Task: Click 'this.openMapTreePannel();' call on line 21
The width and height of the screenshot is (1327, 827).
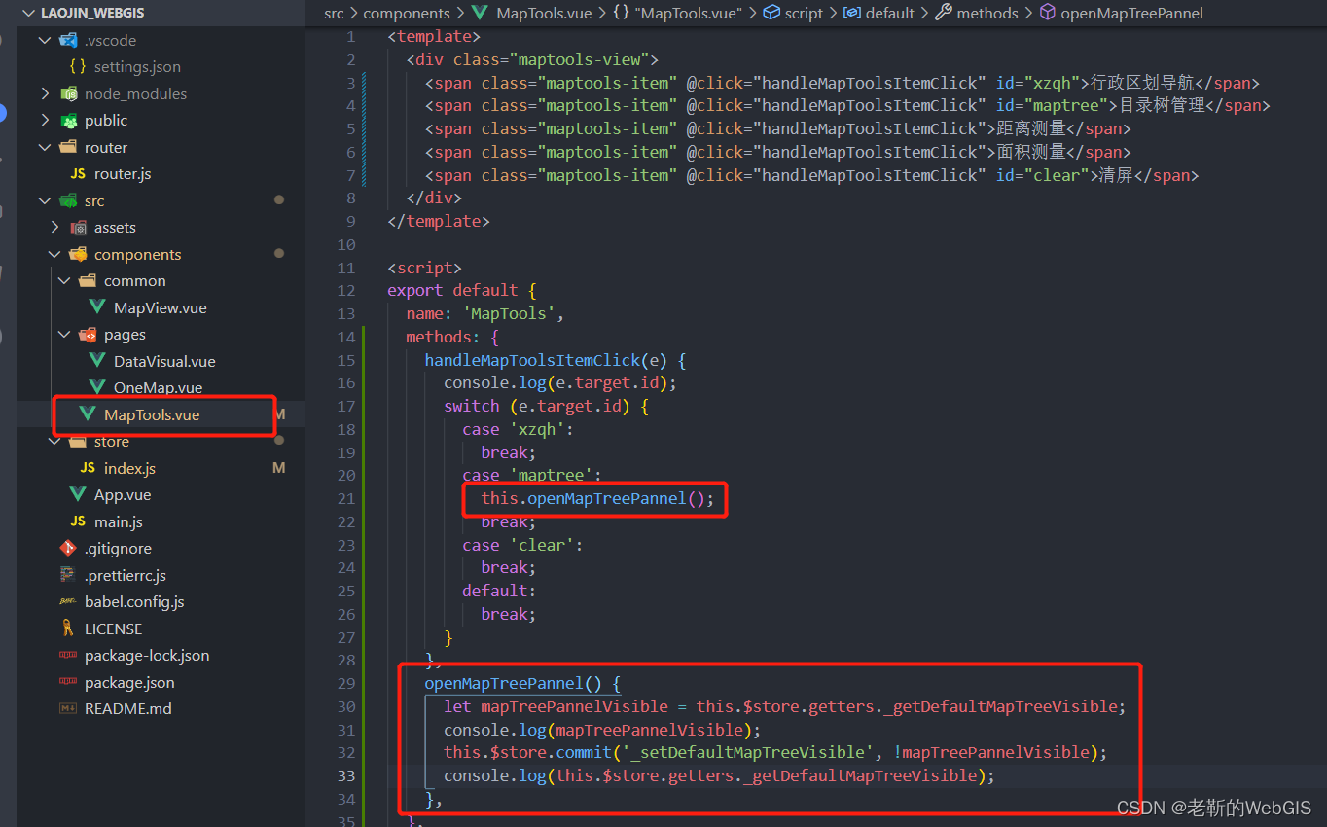Action: pyautogui.click(x=597, y=498)
